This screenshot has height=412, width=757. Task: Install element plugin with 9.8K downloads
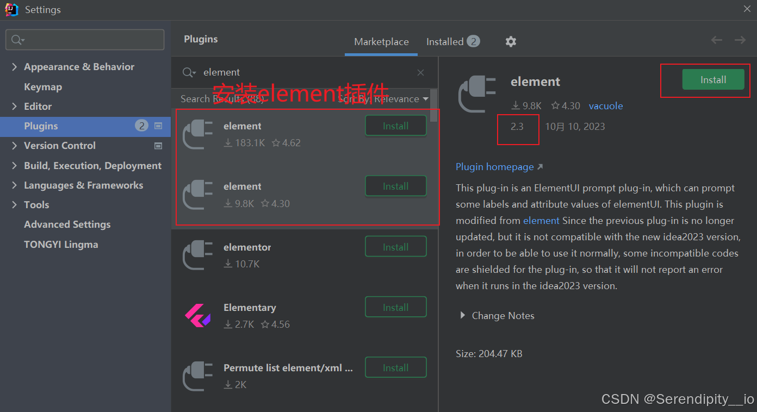coord(395,186)
